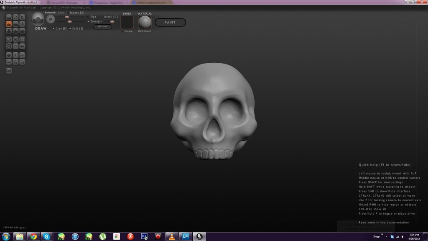This screenshot has height=241, width=428.
Task: Click the 'Quick help (F1 to show/hide)' heading
Action: tap(385, 165)
